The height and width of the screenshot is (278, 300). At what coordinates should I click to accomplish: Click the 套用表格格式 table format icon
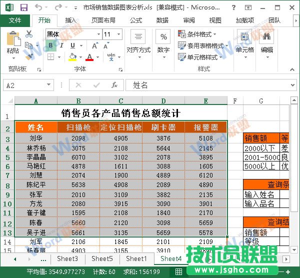(x=182, y=45)
